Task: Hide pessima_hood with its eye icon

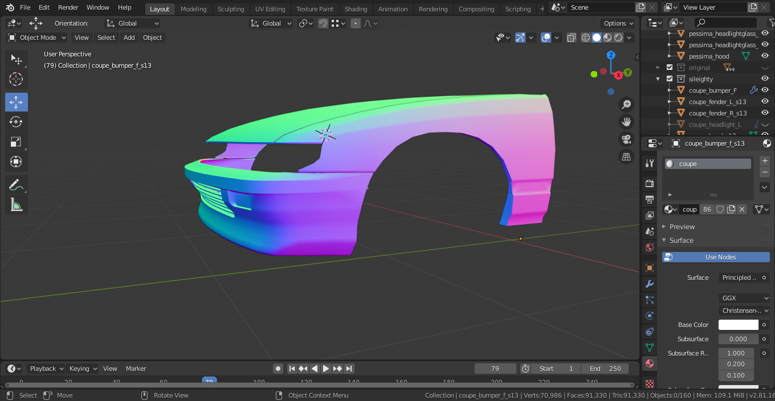Action: pos(765,56)
